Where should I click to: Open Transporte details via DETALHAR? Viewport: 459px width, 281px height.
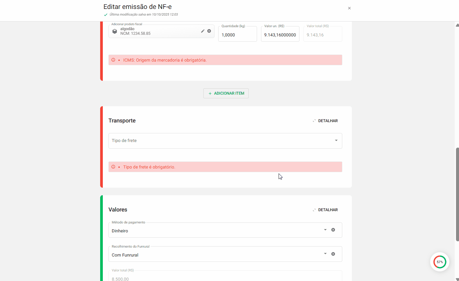(328, 120)
